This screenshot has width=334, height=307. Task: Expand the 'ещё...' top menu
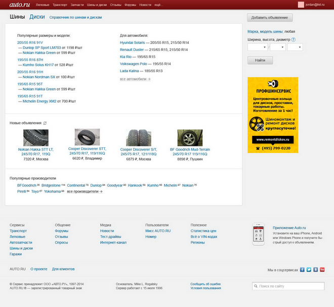point(158,5)
